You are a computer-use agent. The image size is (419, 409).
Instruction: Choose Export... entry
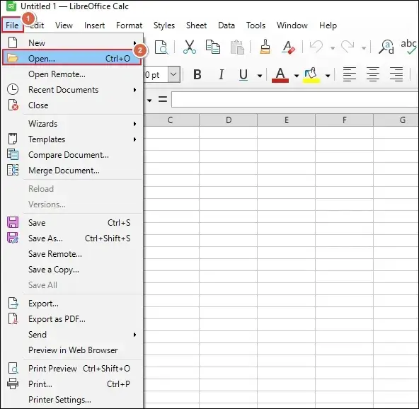point(72,304)
